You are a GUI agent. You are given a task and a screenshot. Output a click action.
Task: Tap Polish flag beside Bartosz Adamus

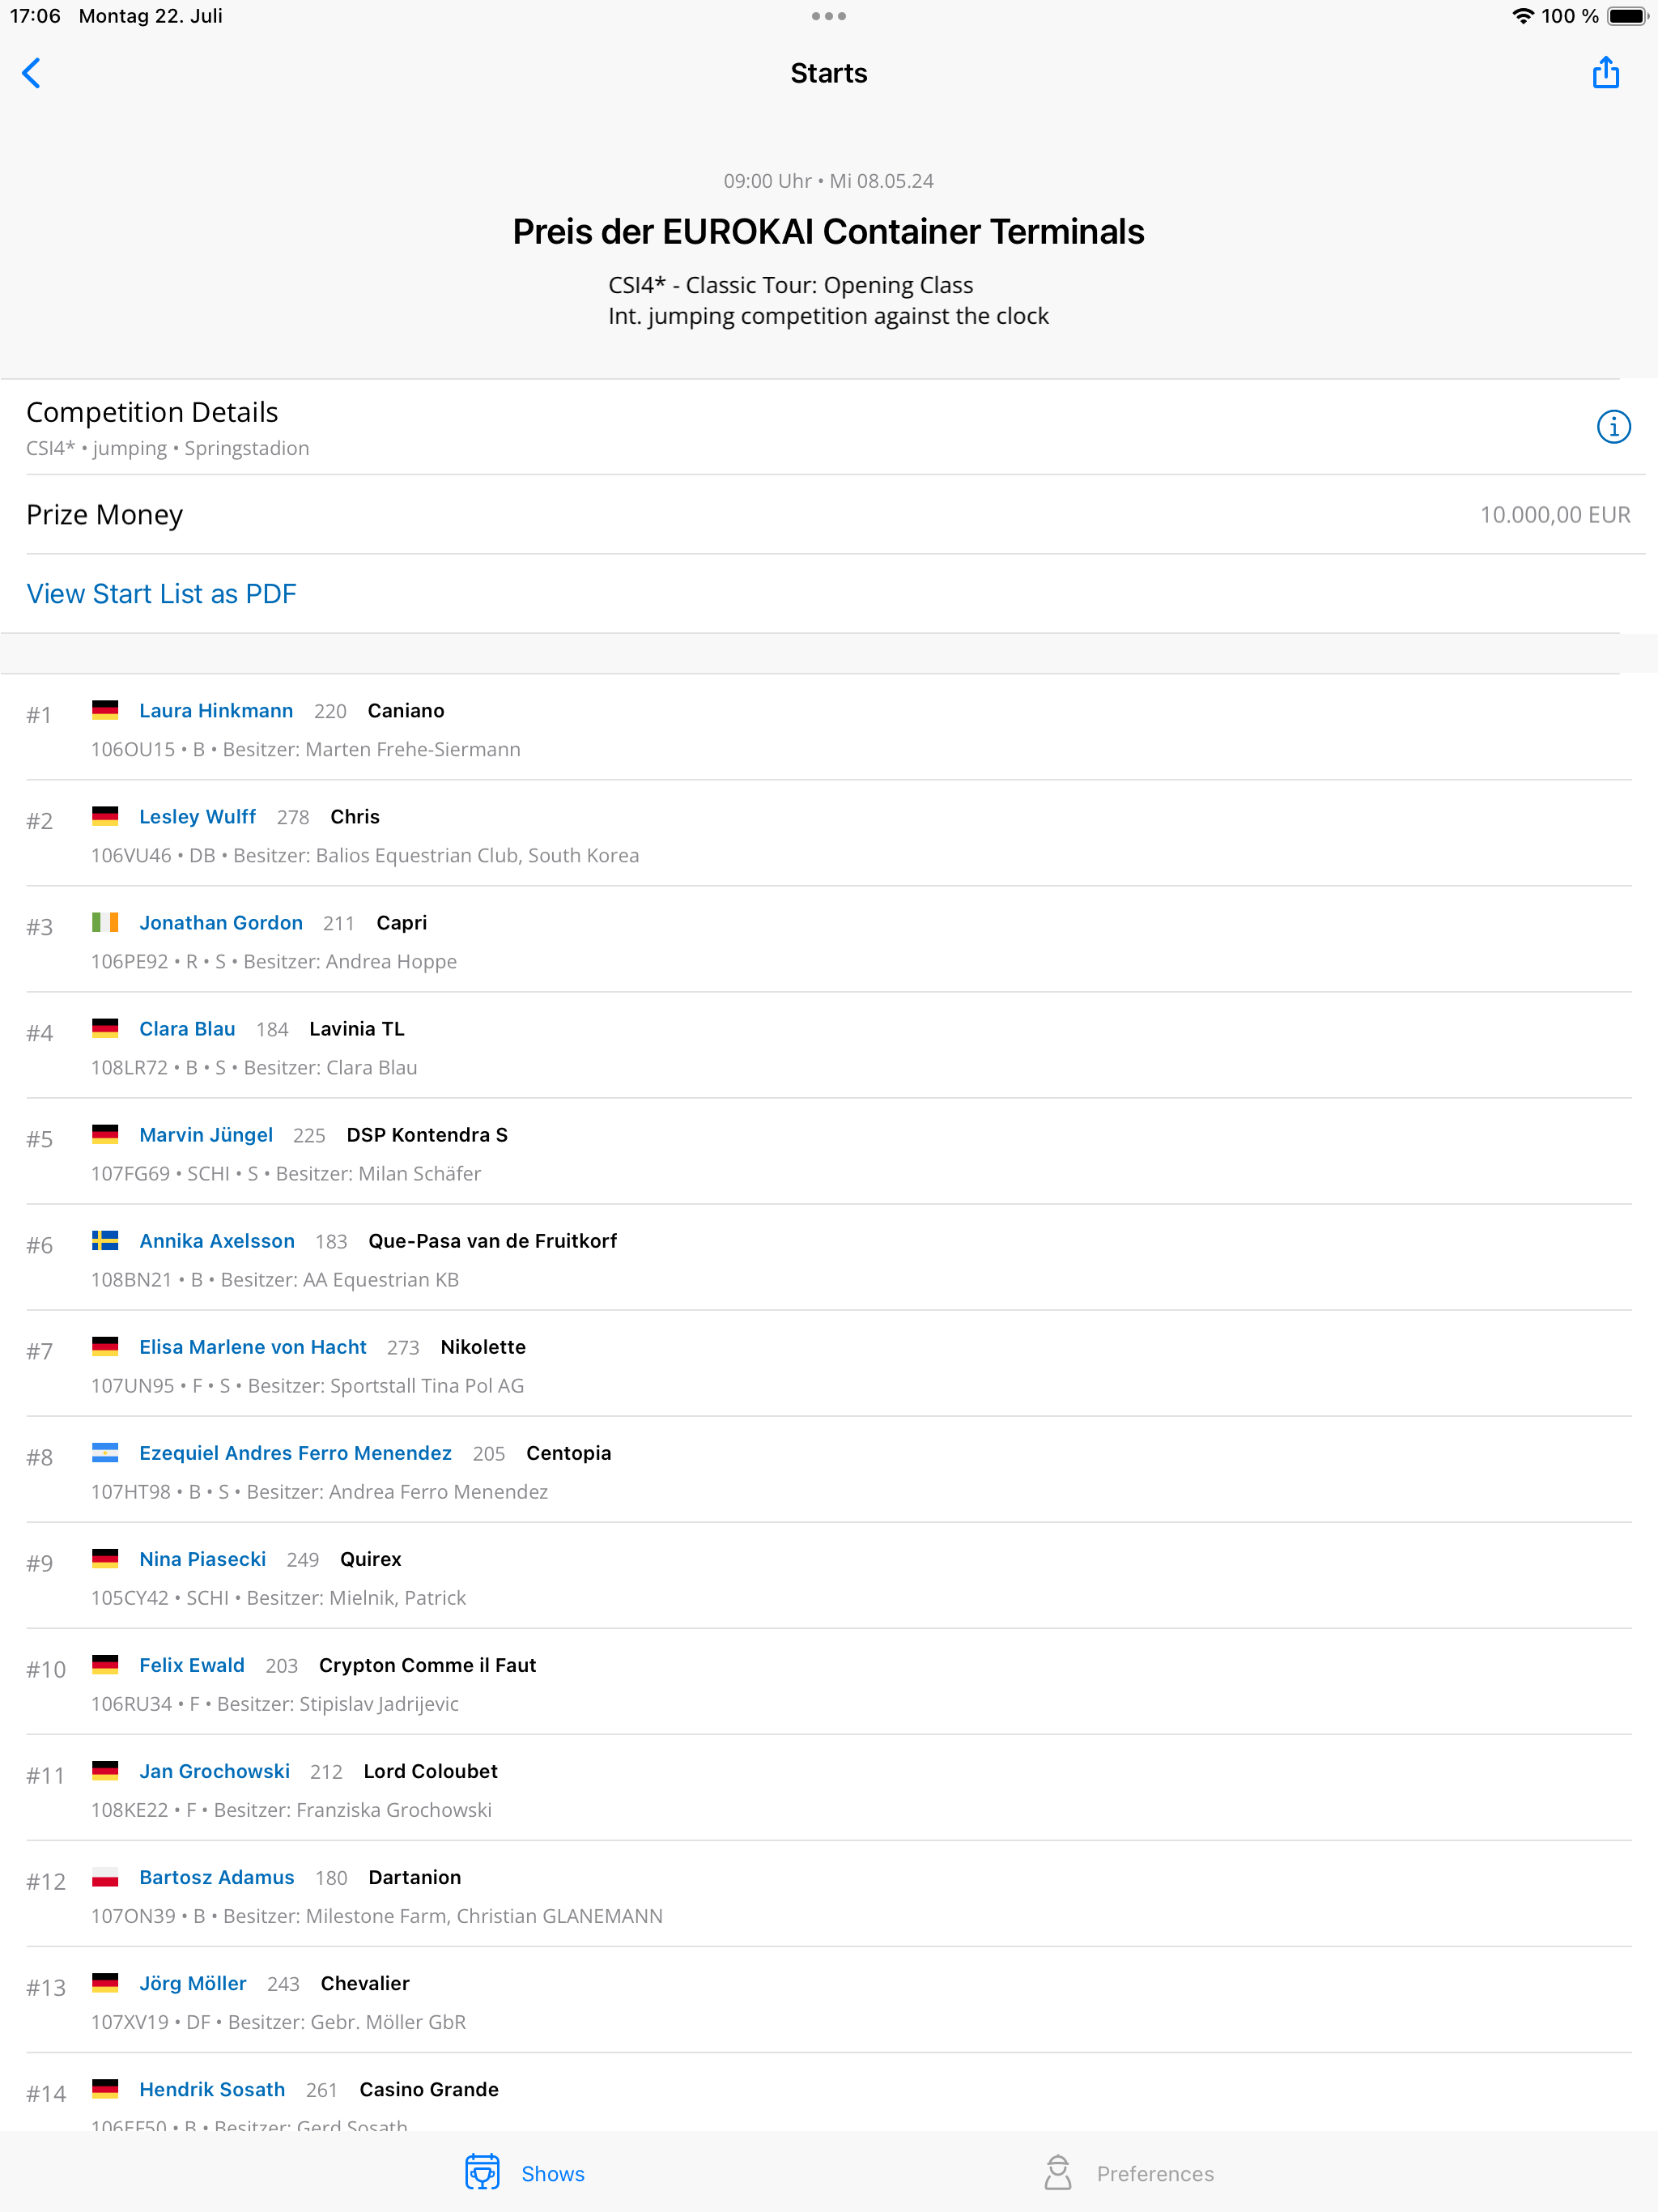pyautogui.click(x=105, y=1876)
